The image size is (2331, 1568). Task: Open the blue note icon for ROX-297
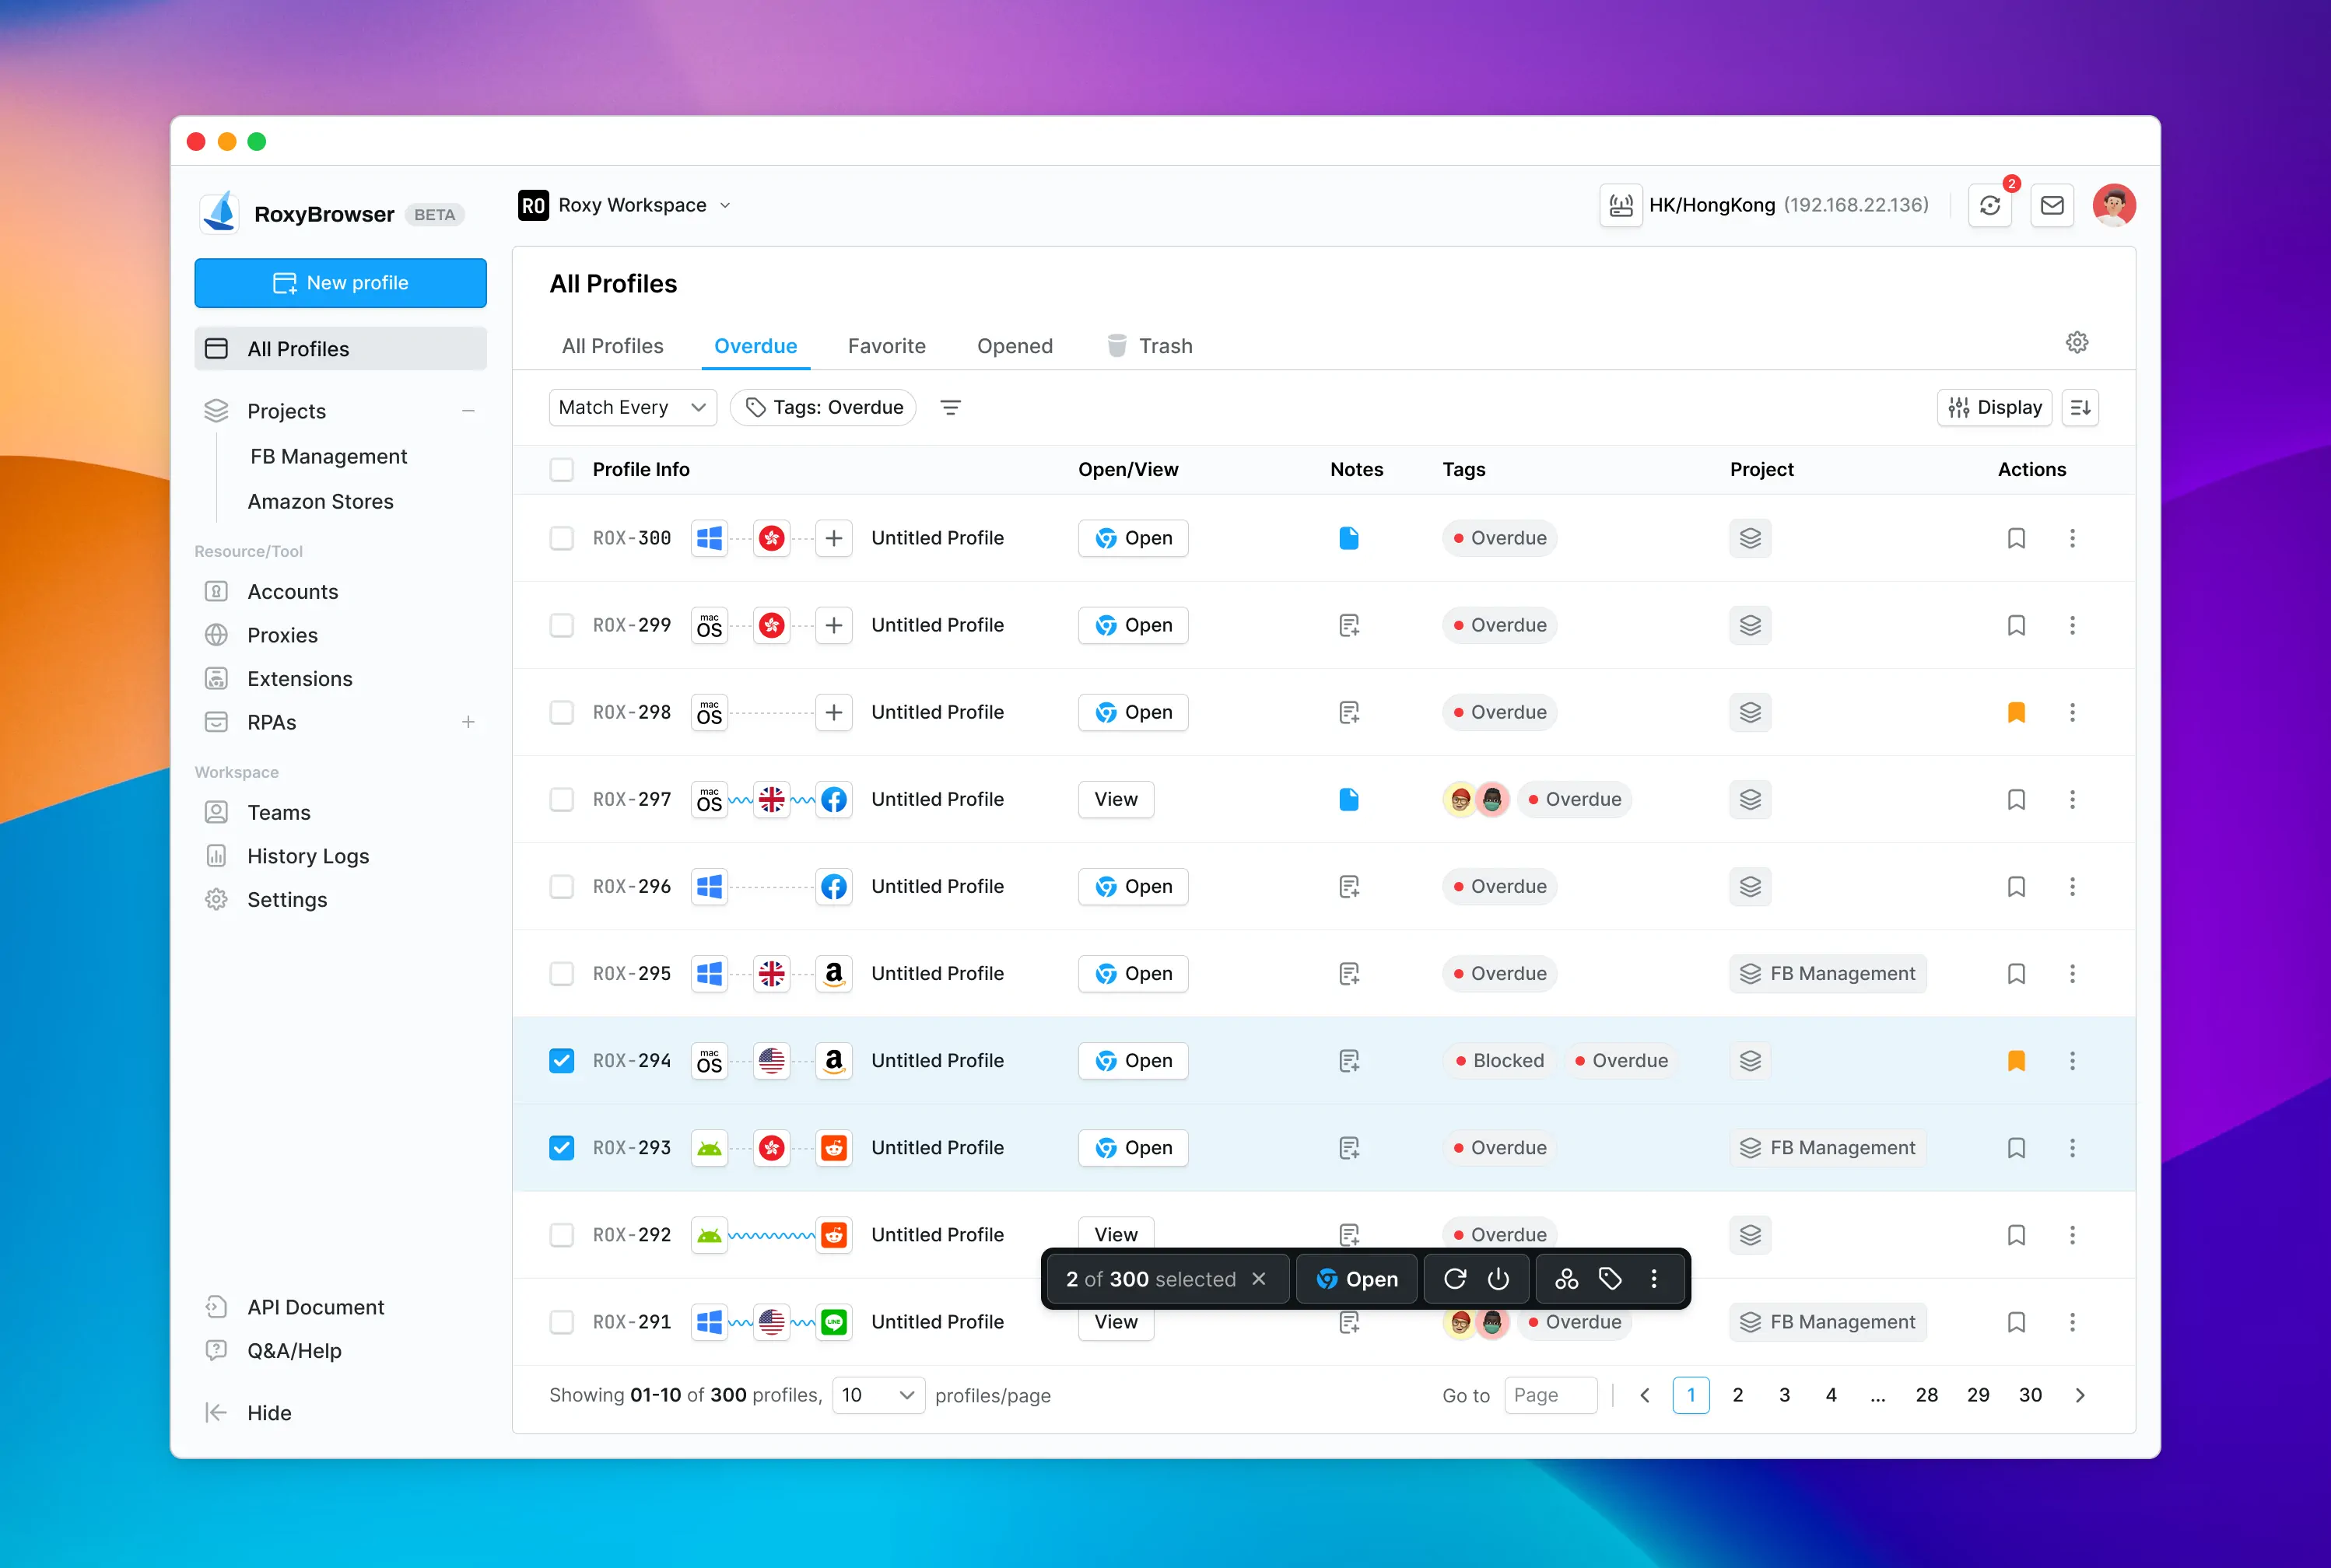click(1348, 799)
